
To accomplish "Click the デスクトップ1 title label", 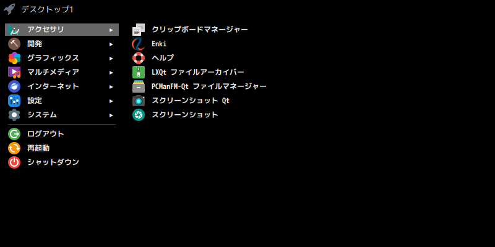I will point(47,9).
